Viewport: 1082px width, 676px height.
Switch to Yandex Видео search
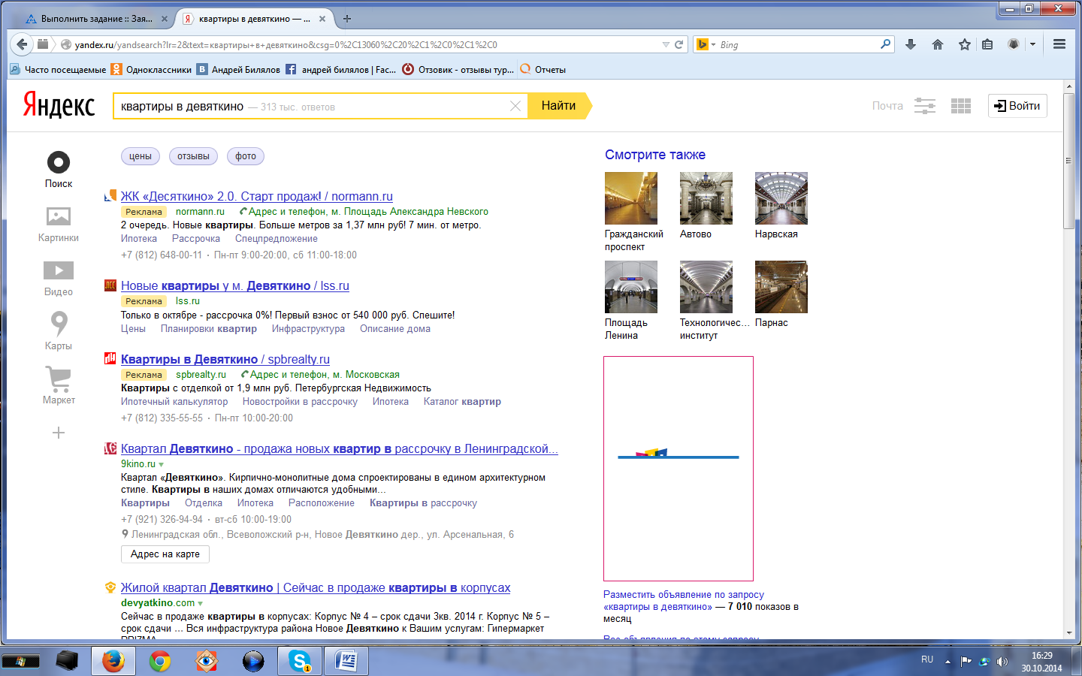[x=59, y=279]
